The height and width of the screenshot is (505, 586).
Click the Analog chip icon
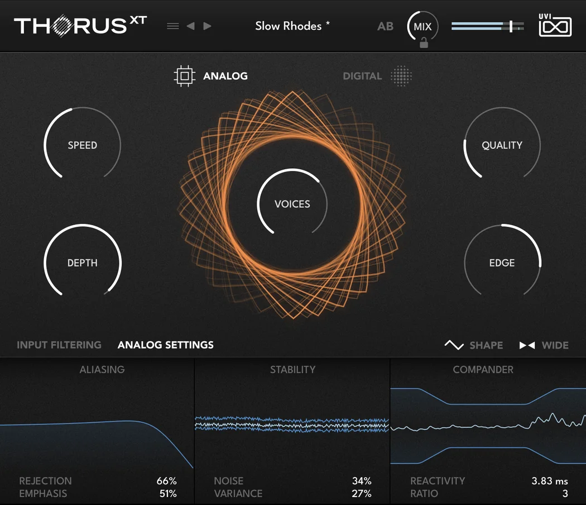click(x=185, y=76)
